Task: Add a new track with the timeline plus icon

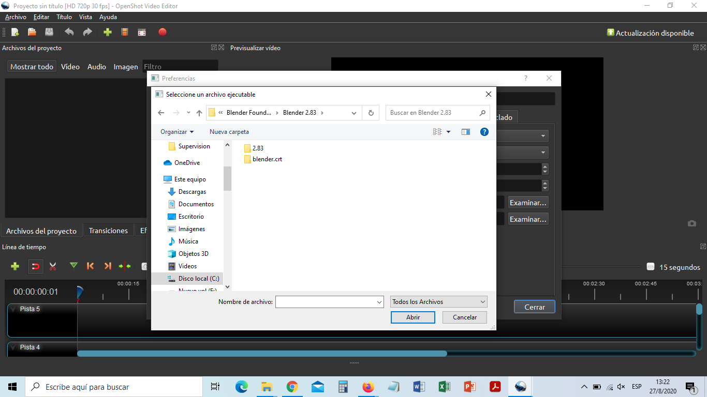Action: click(14, 266)
